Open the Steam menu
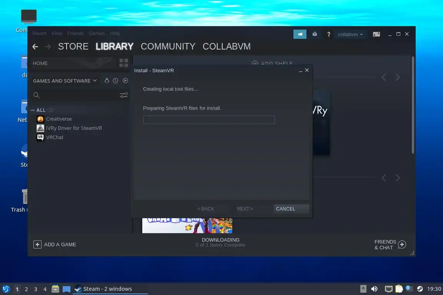 [39, 33]
